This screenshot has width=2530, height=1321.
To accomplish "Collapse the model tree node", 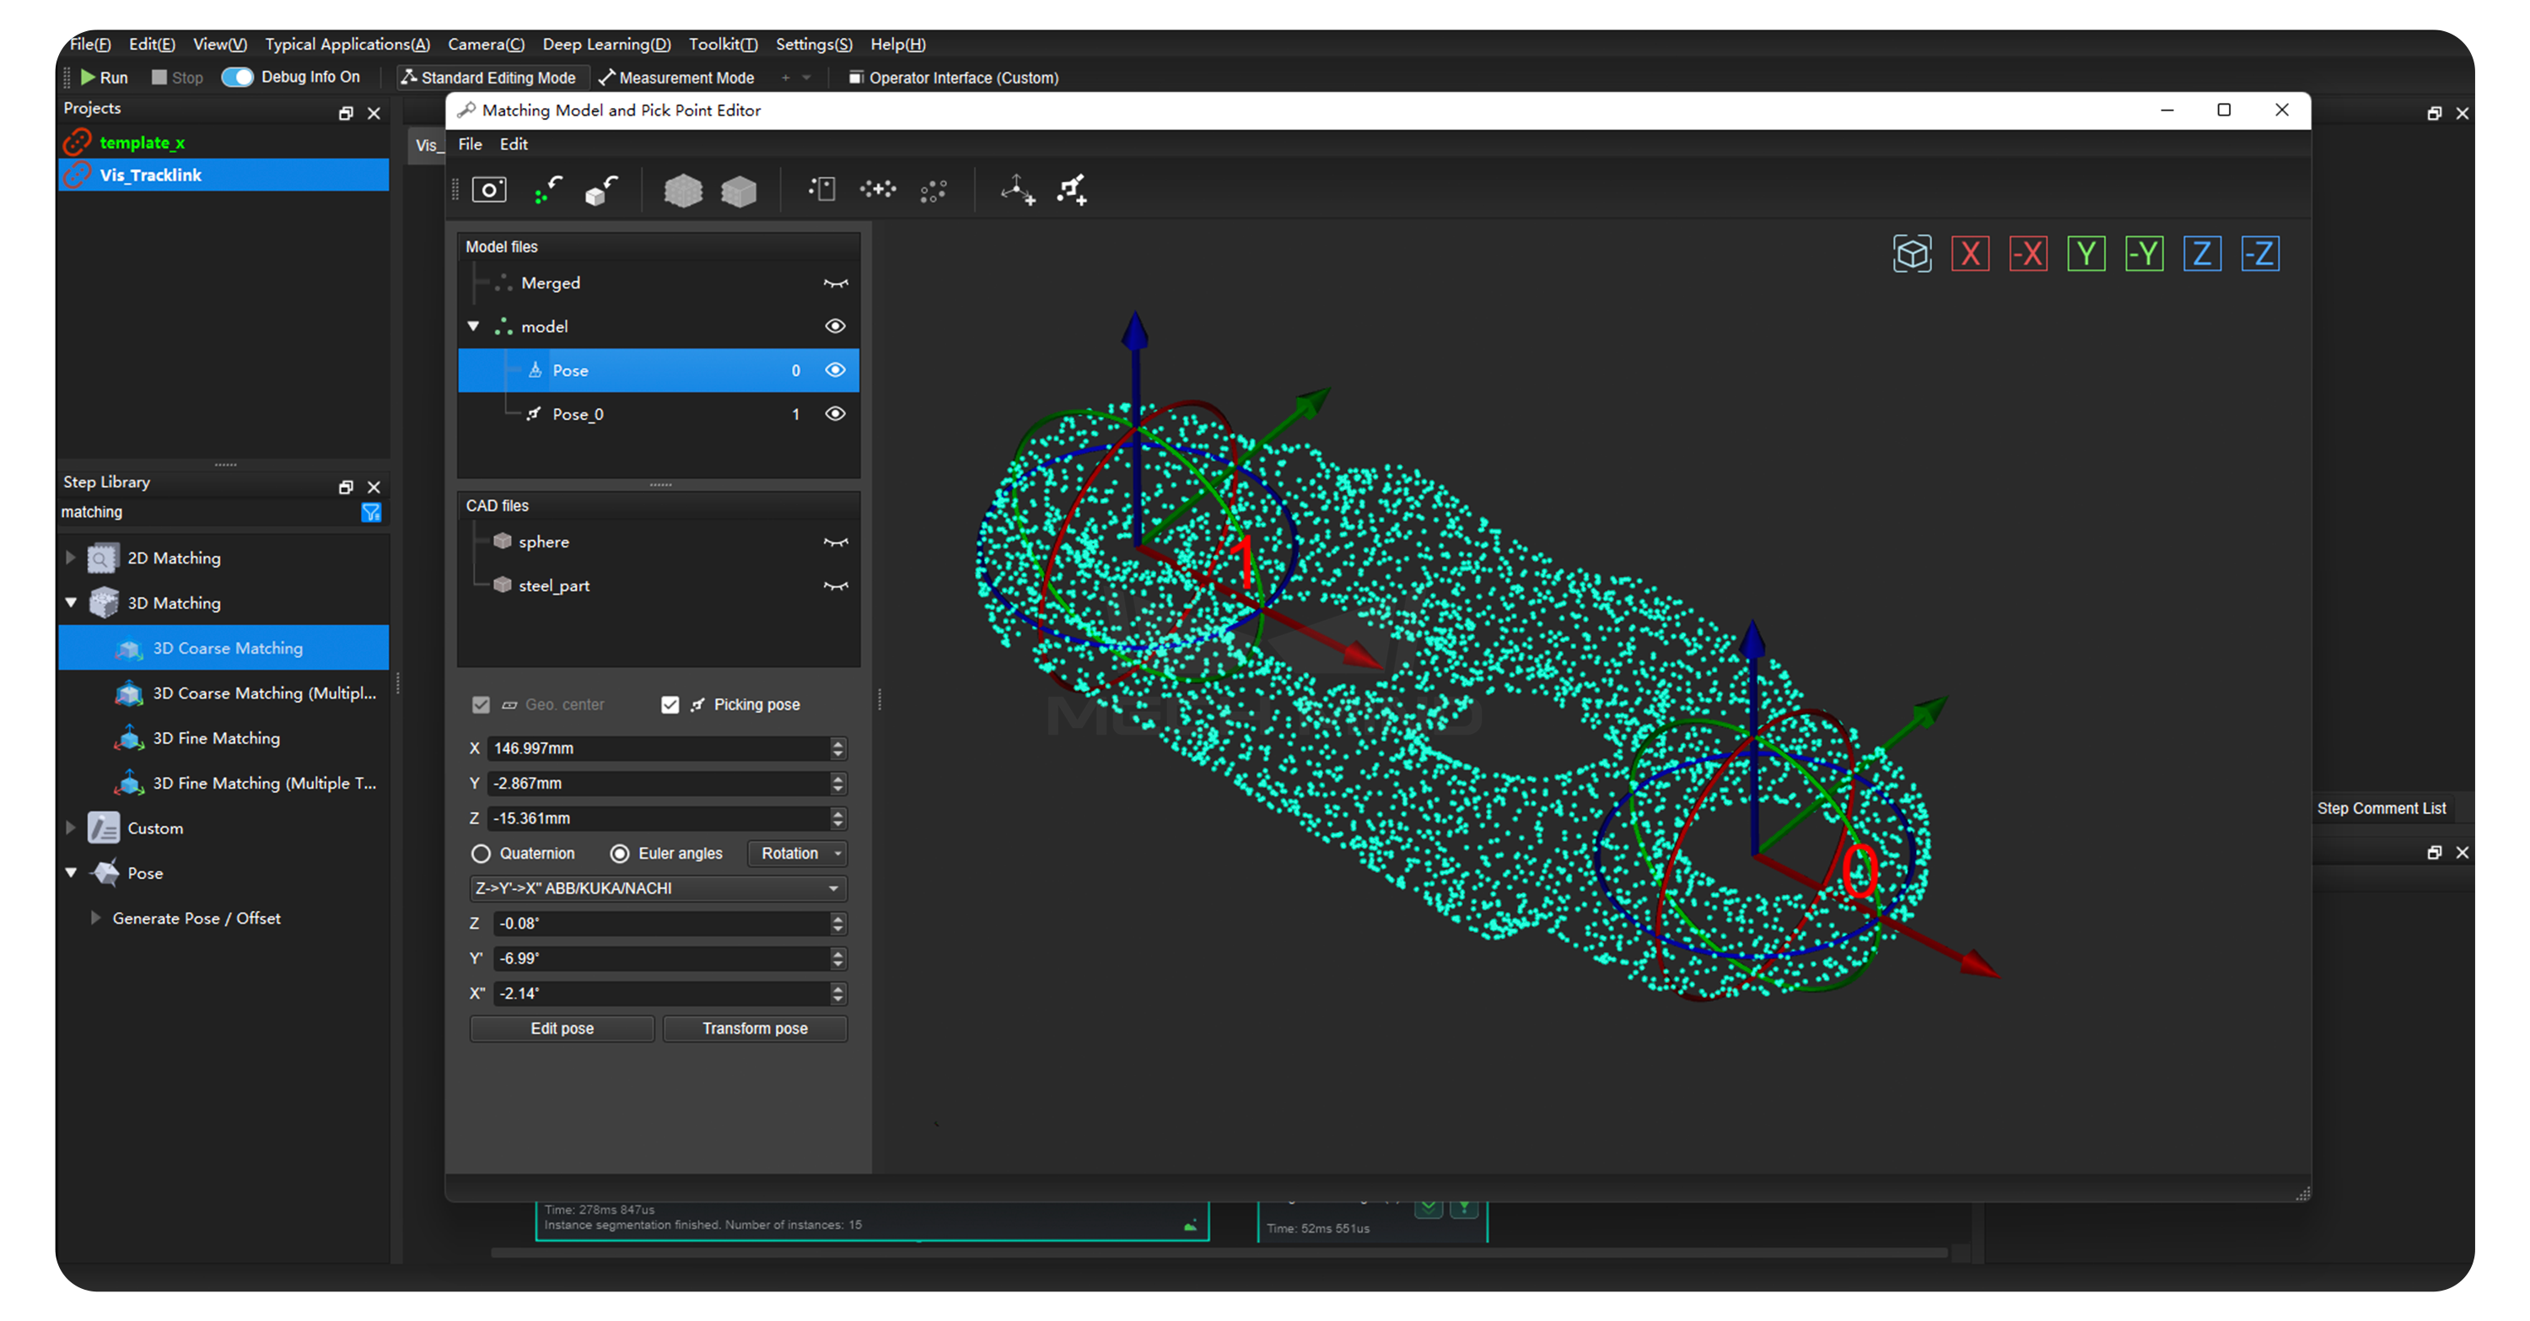I will pyautogui.click(x=473, y=326).
